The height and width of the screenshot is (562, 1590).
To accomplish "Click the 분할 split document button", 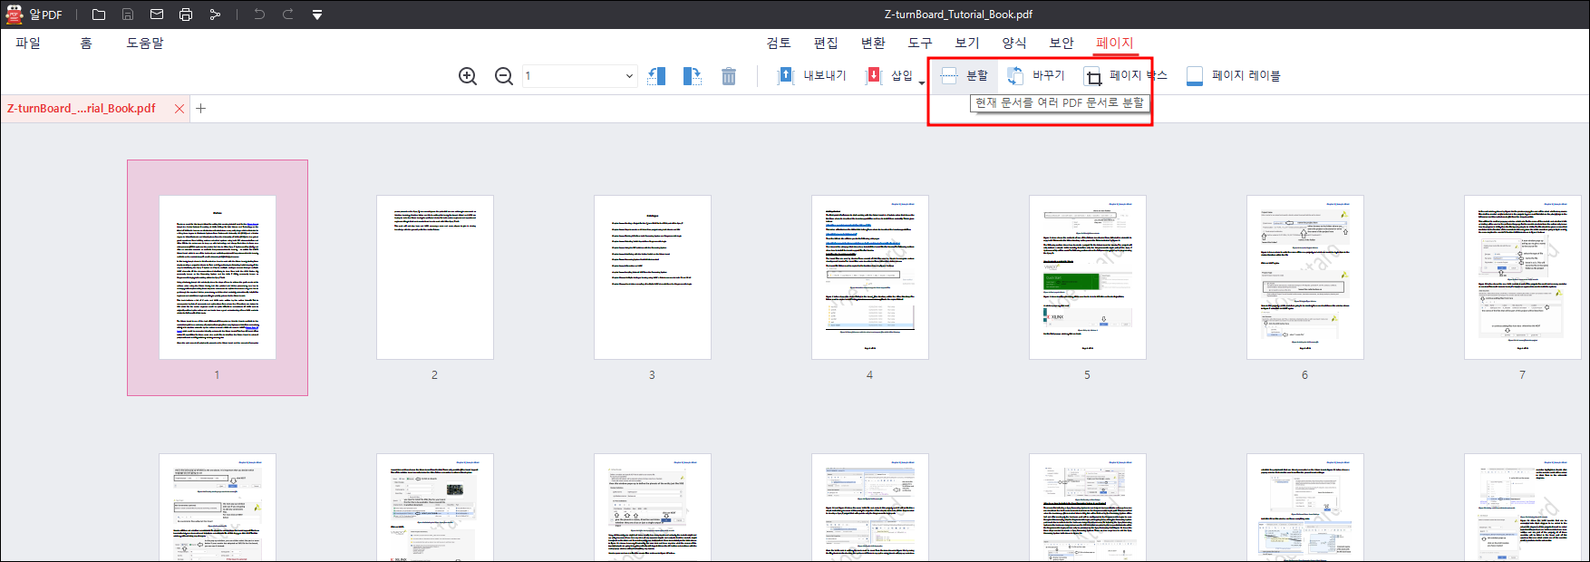I will [x=965, y=76].
